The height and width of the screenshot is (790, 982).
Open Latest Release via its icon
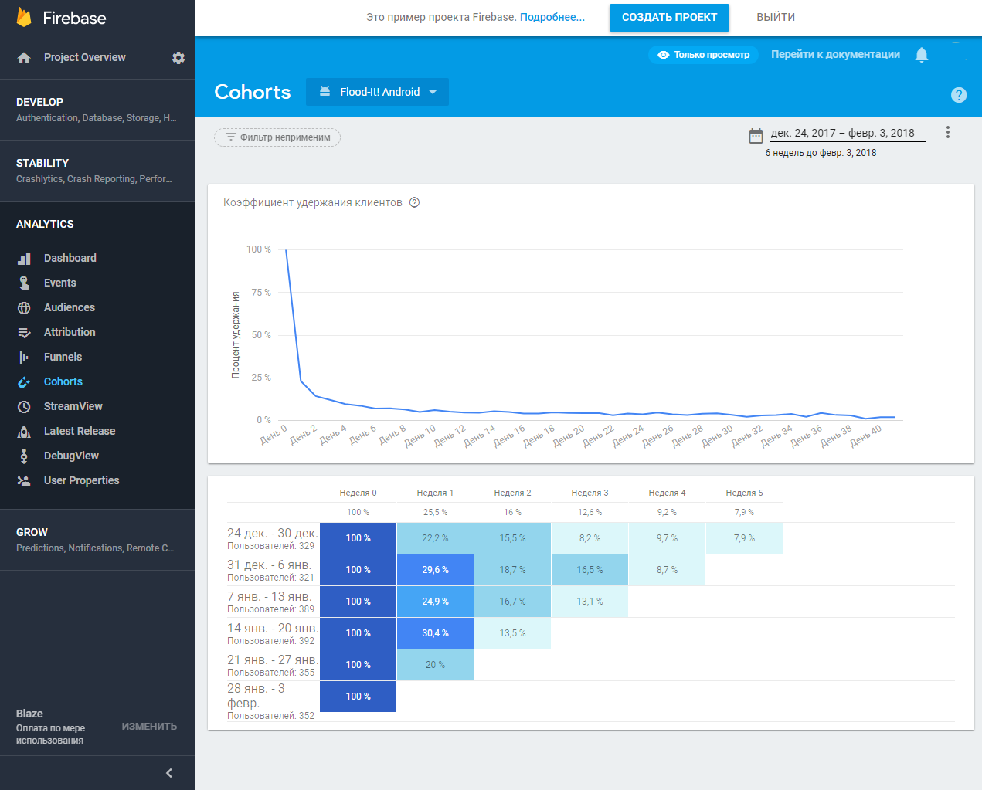(x=25, y=431)
